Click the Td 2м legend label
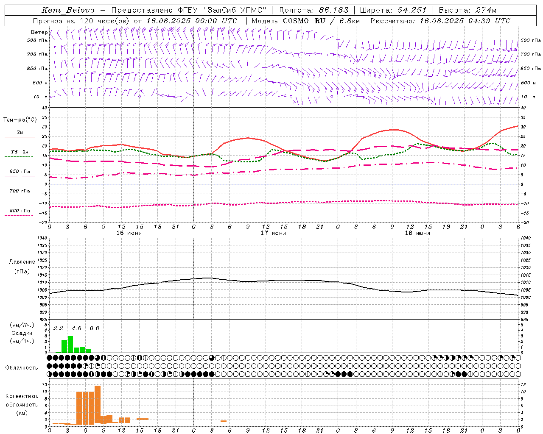 pyautogui.click(x=20, y=152)
